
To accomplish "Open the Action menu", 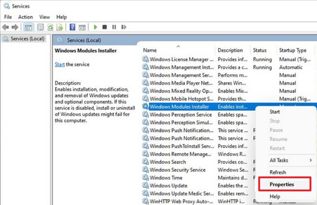I will pos(25,17).
